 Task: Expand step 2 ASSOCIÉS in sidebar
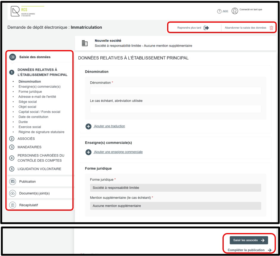point(26,139)
